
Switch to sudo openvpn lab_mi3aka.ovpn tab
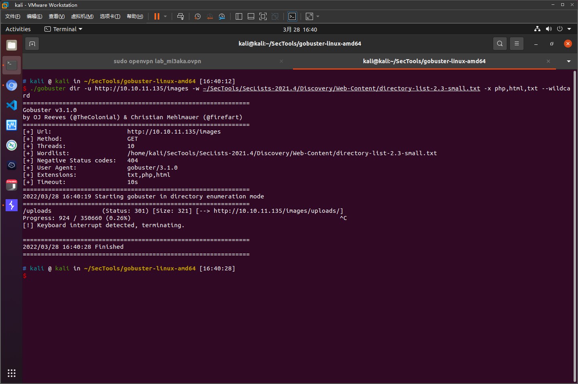pyautogui.click(x=157, y=61)
